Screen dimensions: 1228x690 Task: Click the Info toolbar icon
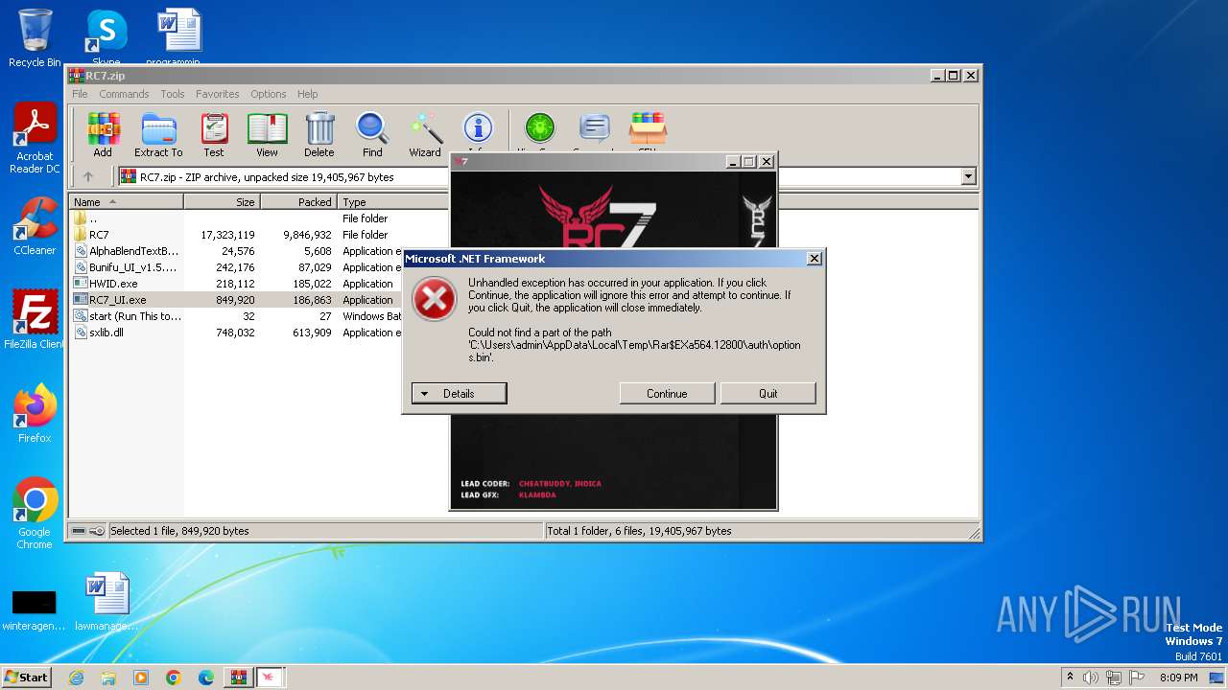tap(478, 129)
